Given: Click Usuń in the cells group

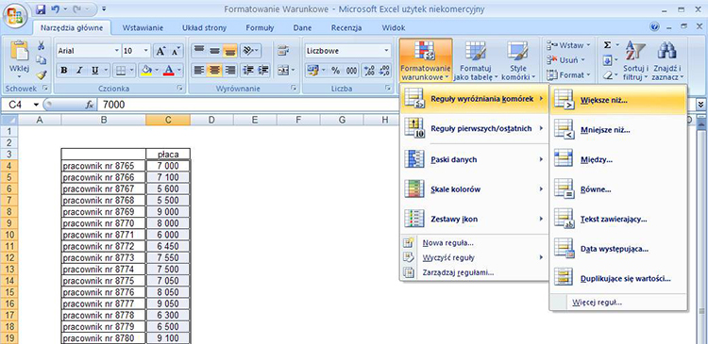Looking at the screenshot, I should pos(566,60).
